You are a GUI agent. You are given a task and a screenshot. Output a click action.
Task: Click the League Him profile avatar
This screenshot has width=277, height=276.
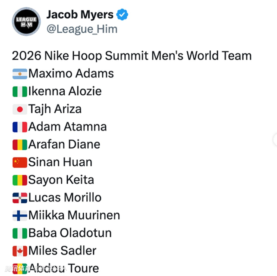tap(26, 21)
